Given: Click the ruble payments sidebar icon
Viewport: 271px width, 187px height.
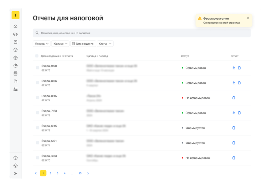Looking at the screenshot, I should point(15,58).
